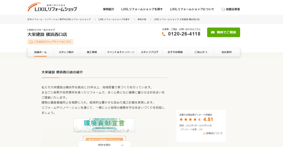Click この会社のウェブサイトはこちら link
The image size is (283, 147).
coord(50,42)
